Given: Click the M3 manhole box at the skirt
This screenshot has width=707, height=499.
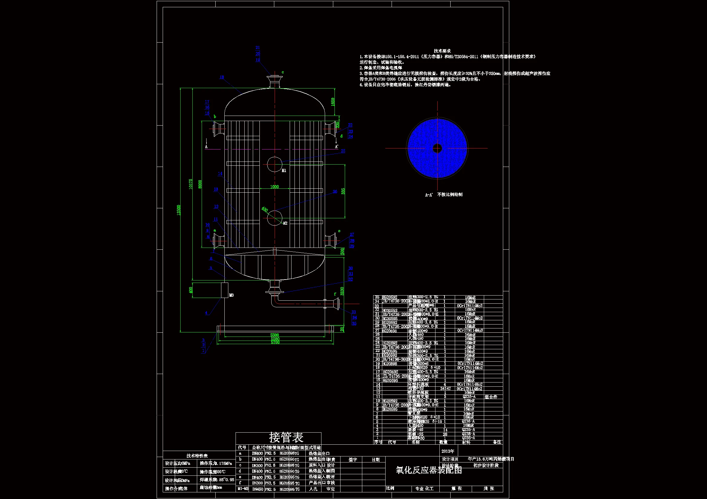Looking at the screenshot, I should (x=225, y=290).
